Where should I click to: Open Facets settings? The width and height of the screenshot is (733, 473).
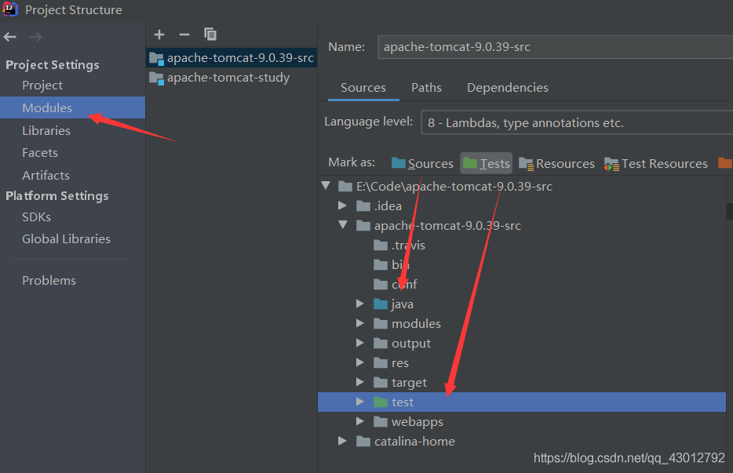[40, 153]
